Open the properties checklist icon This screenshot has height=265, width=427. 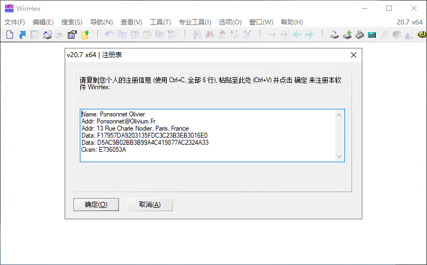(72, 35)
